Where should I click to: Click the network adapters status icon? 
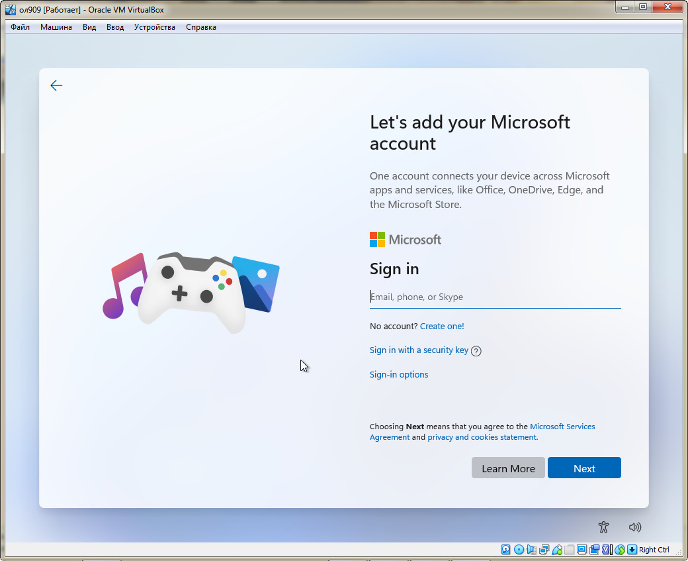tap(544, 550)
